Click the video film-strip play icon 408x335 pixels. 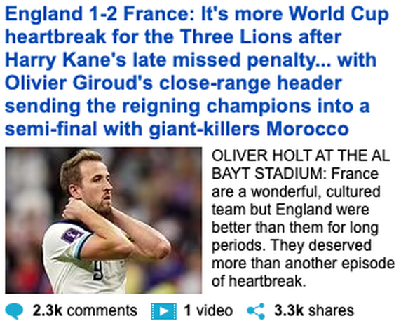pyautogui.click(x=163, y=311)
